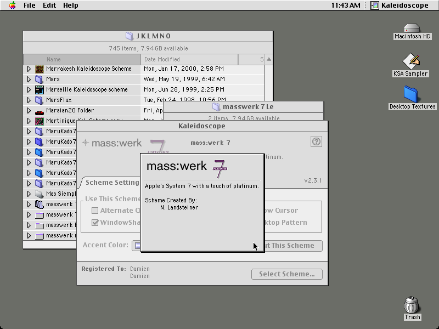Select the file name "Marrakesh Kaleidoscope Scheme"
The image size is (439, 329).
pos(89,69)
